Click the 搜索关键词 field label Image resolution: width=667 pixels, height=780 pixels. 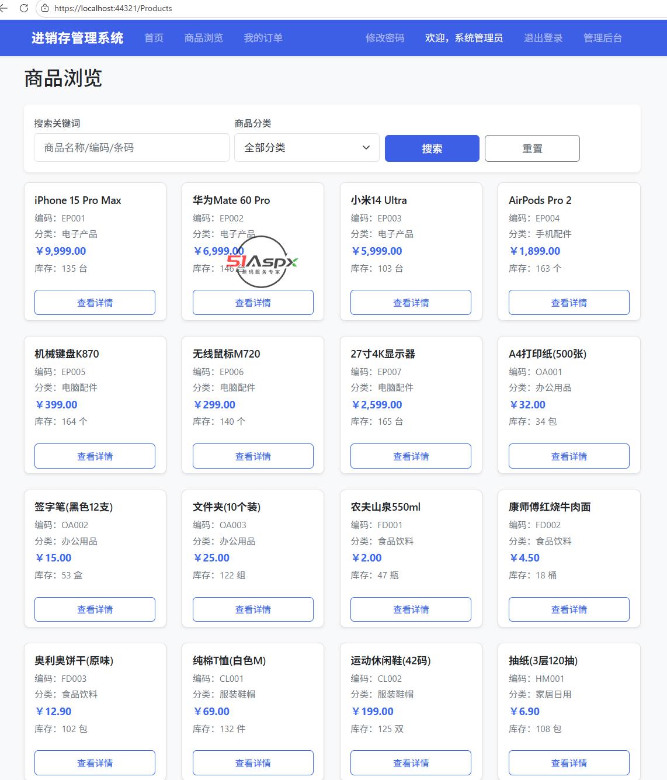tap(57, 123)
